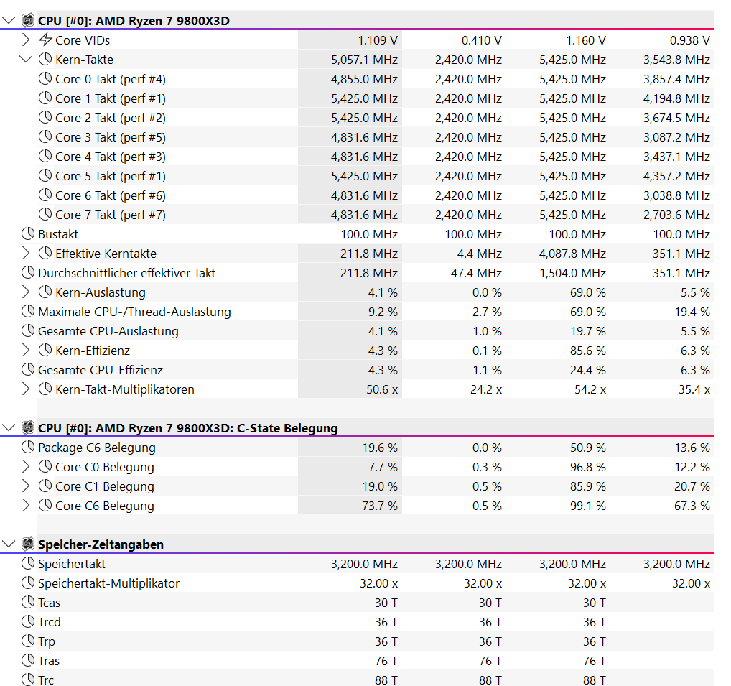Image resolution: width=731 pixels, height=686 pixels.
Task: Click Core 7 Takt average value 2,703.6 MHz
Action: click(x=677, y=215)
